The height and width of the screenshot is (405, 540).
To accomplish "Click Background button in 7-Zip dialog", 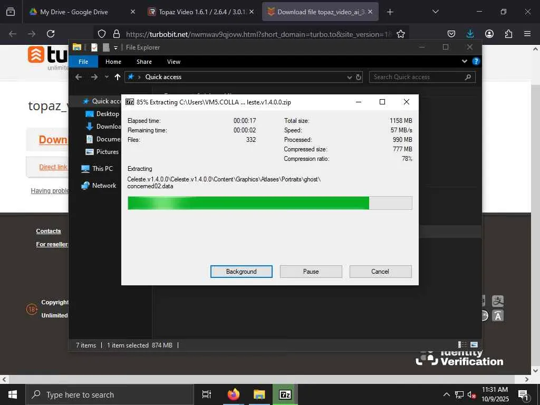I will (241, 272).
